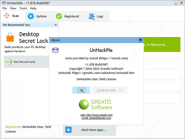Click the Desktop Secret Lock heading
The image size is (185, 139).
tap(34, 38)
